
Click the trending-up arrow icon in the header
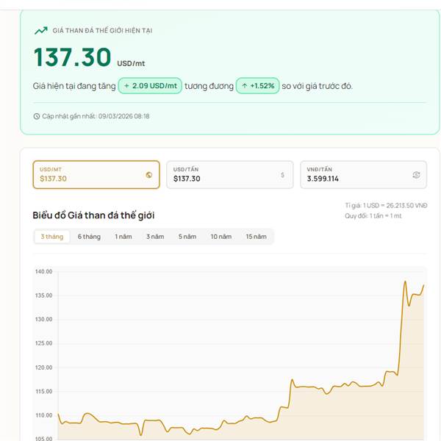click(x=40, y=30)
